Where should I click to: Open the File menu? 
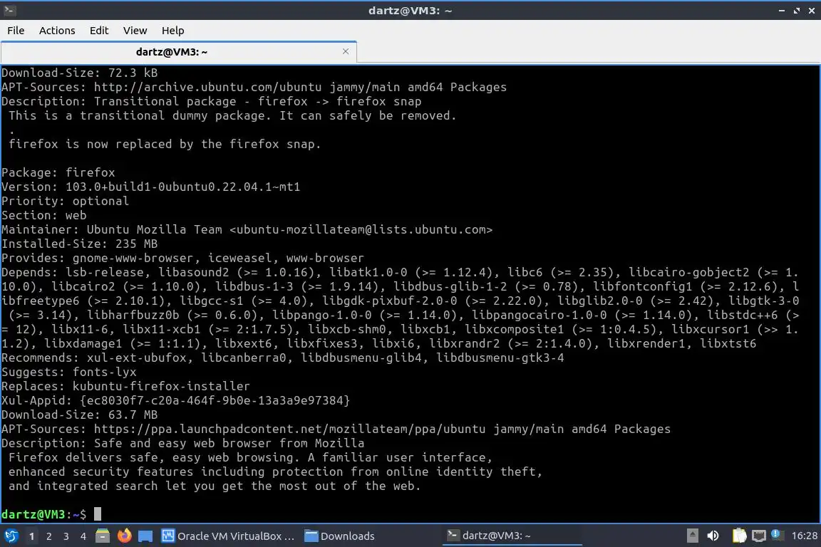pyautogui.click(x=16, y=31)
